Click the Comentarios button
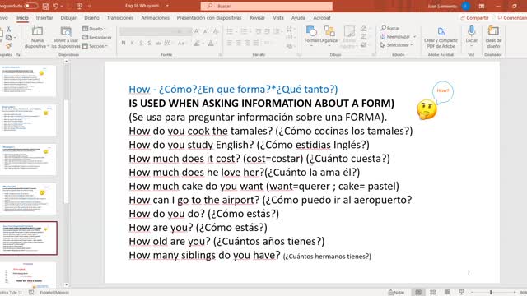The image size is (527, 296). coord(511,18)
